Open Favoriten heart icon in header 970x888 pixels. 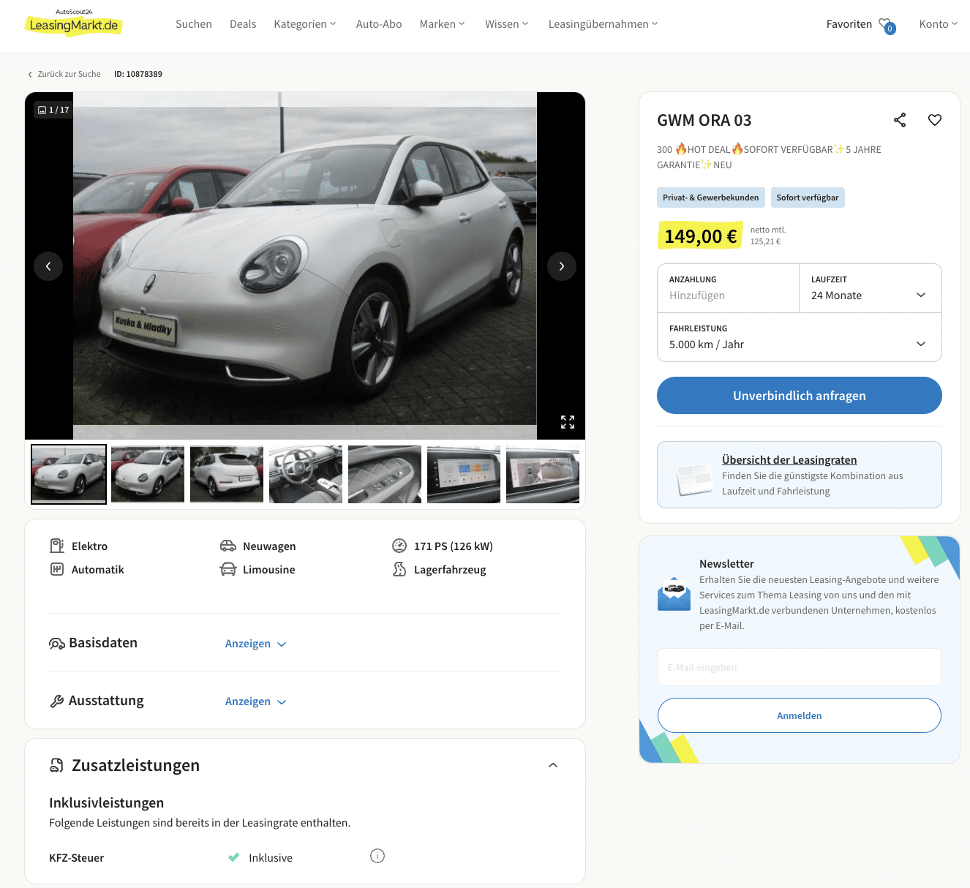tap(887, 25)
